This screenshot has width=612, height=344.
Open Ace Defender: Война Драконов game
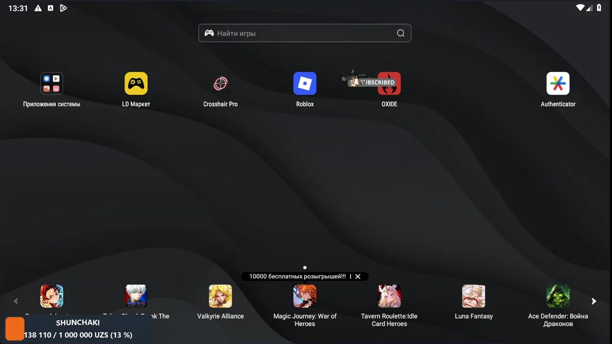(558, 296)
